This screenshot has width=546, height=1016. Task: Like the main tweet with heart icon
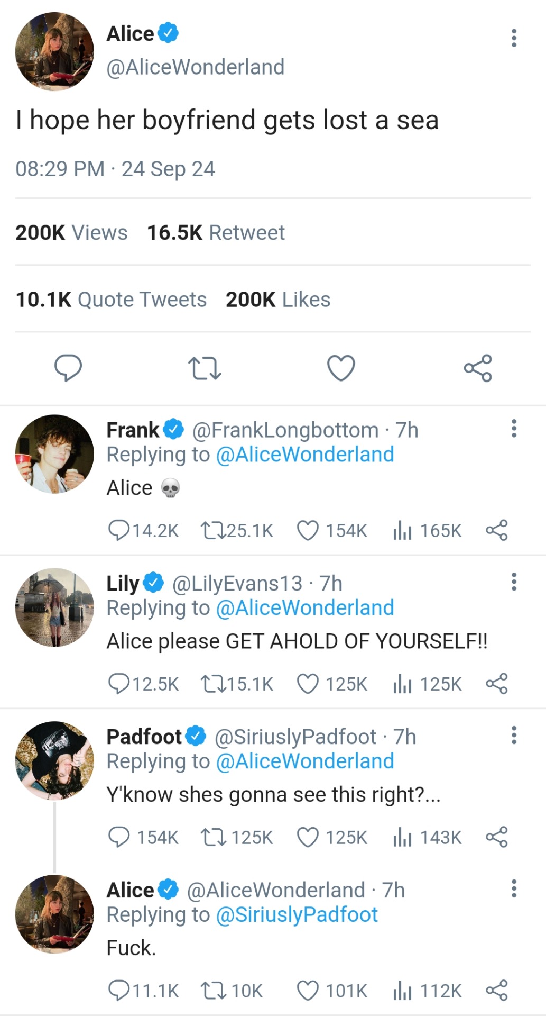[x=341, y=368]
